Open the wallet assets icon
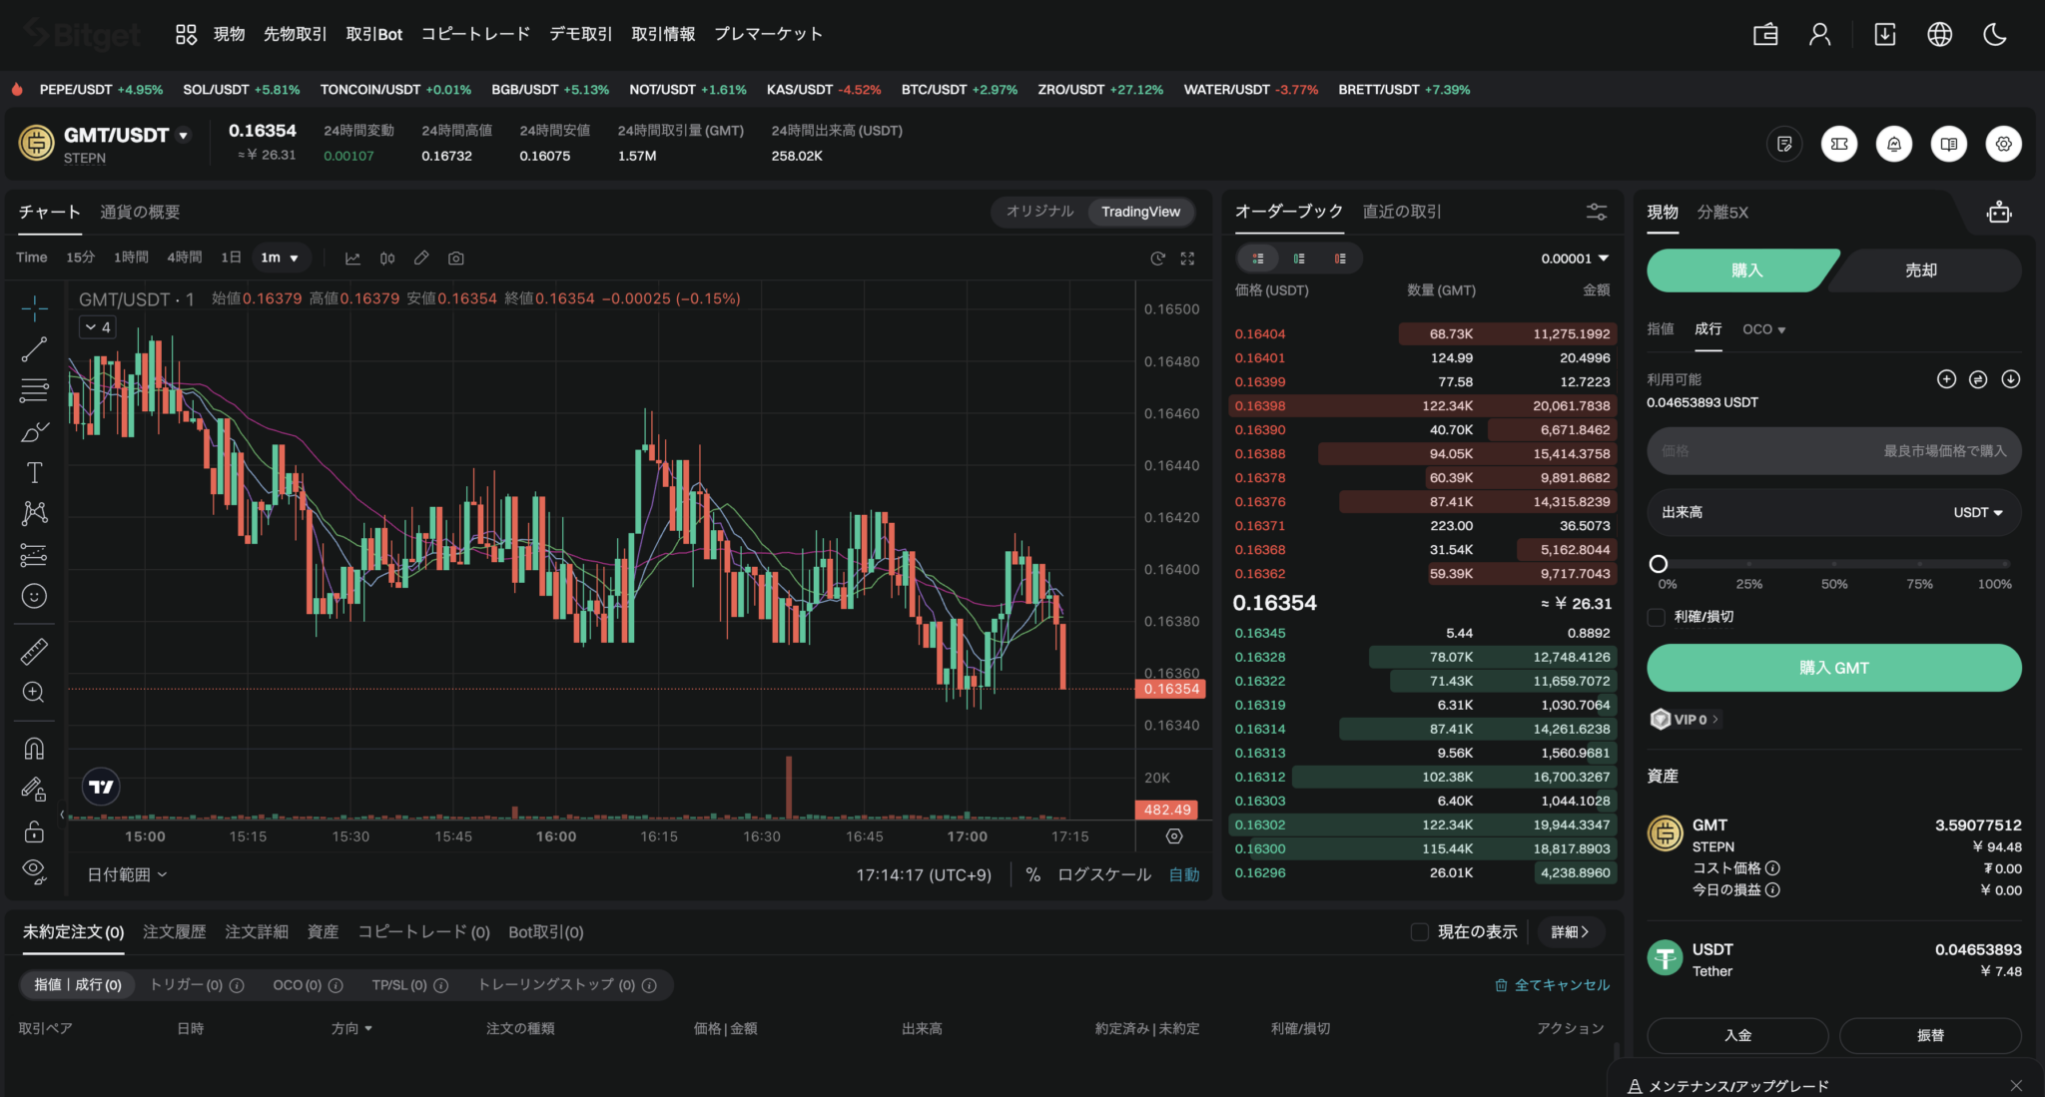Viewport: 2045px width, 1097px height. tap(1765, 35)
